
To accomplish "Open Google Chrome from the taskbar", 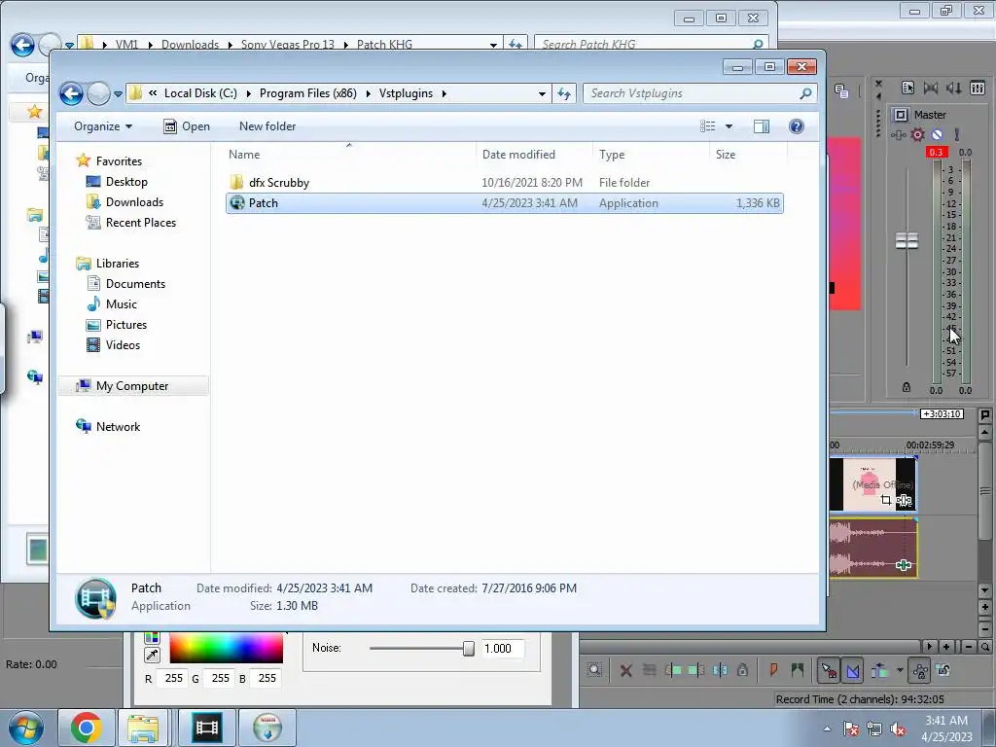I will (87, 728).
